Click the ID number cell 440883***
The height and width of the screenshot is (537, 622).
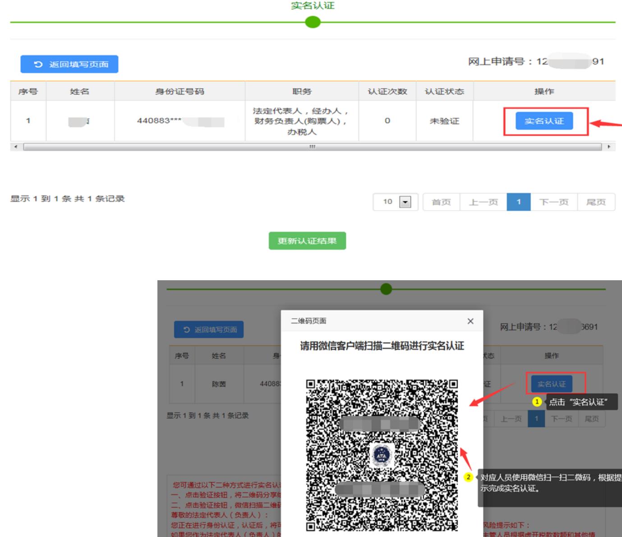[x=180, y=121]
